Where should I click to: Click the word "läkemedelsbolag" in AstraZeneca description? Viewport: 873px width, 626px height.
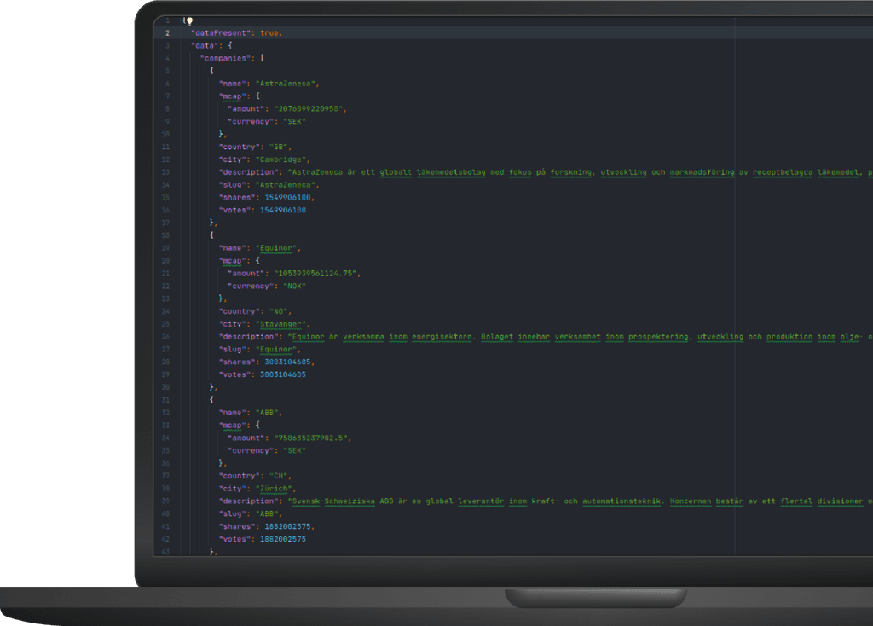coord(451,172)
